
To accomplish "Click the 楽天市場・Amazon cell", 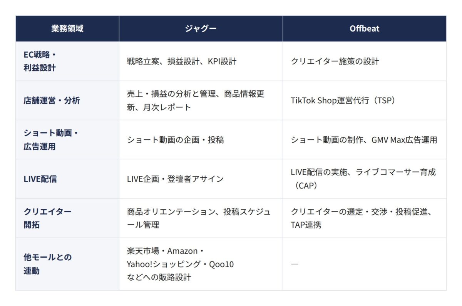I will coord(201,264).
